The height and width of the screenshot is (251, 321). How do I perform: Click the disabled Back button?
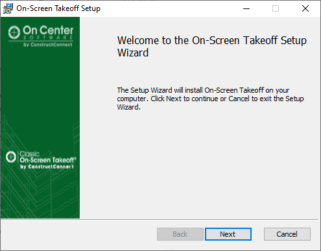(180, 234)
